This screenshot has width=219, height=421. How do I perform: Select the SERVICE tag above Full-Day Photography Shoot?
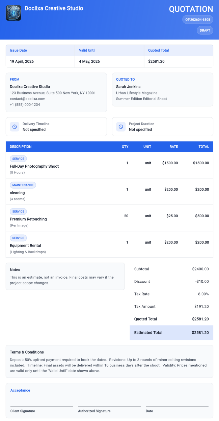(18, 159)
